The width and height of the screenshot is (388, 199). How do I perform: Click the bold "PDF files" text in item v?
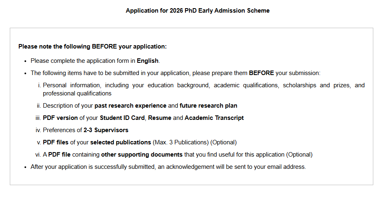point(56,142)
